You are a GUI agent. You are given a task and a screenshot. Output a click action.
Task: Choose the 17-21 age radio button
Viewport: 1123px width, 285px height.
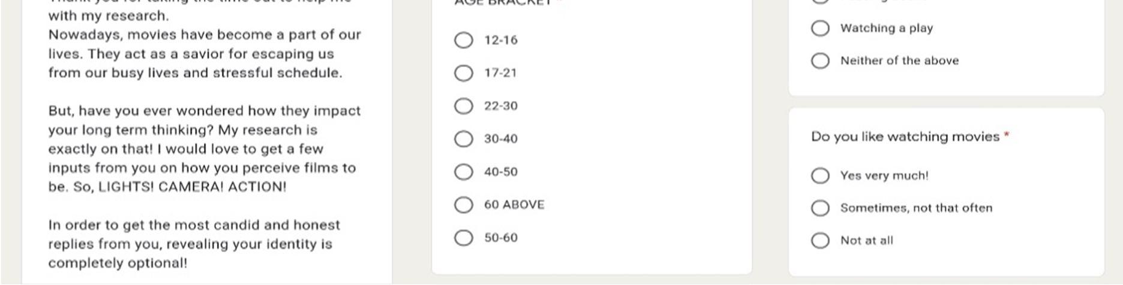coord(464,73)
